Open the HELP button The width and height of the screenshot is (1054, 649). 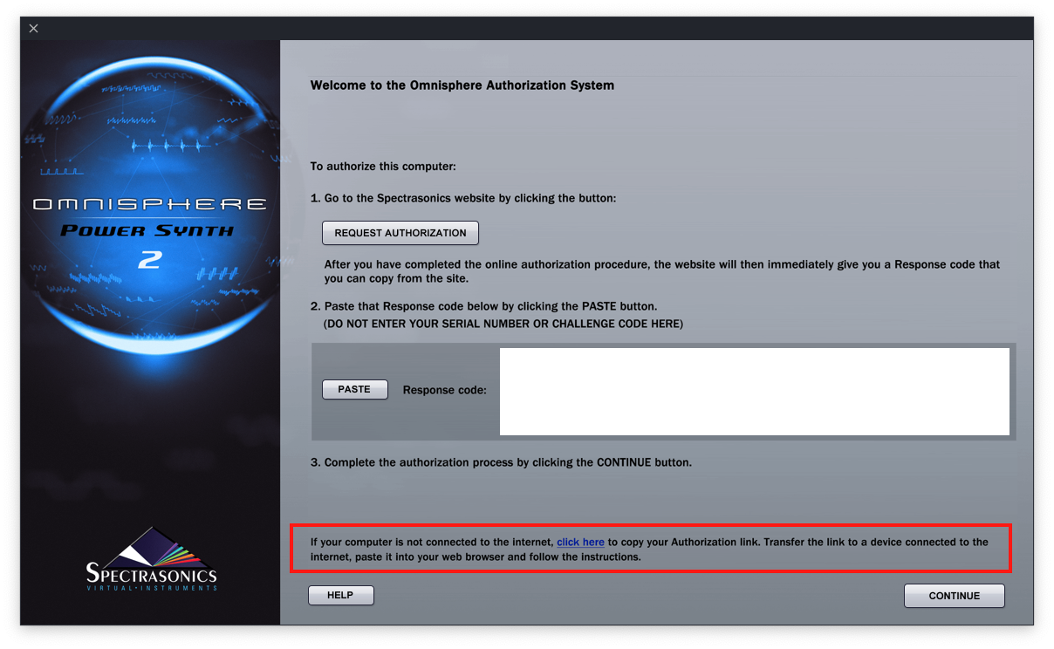tap(340, 595)
